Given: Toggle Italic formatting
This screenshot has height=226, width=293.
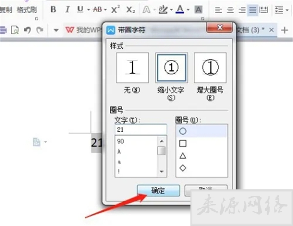Looking at the screenshot, I should (67, 9).
